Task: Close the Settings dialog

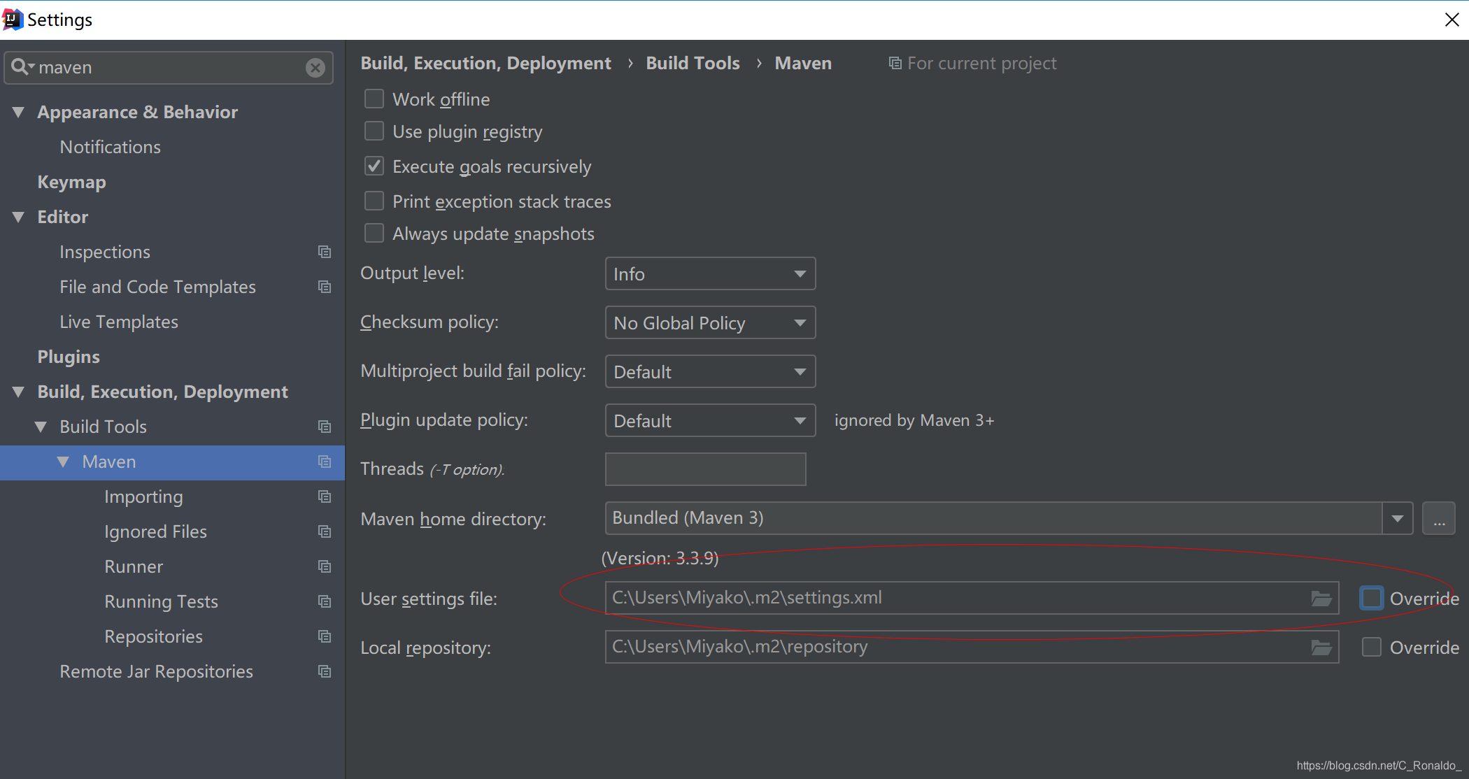Action: (x=1452, y=20)
